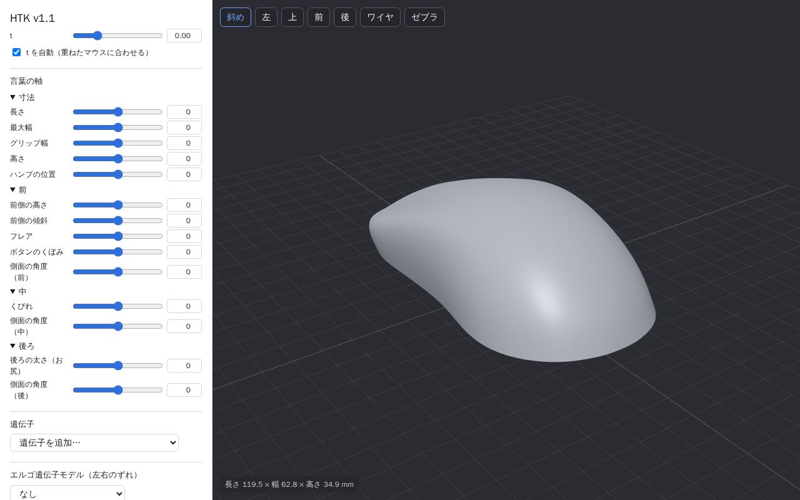Collapse the 前 section
The width and height of the screenshot is (800, 500).
click(19, 190)
